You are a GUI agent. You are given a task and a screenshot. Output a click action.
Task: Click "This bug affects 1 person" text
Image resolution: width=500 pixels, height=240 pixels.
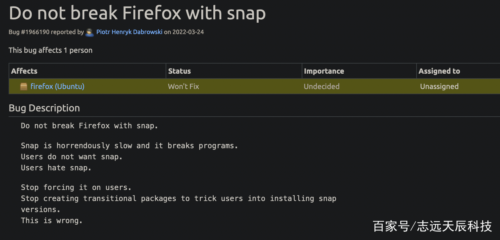point(50,50)
